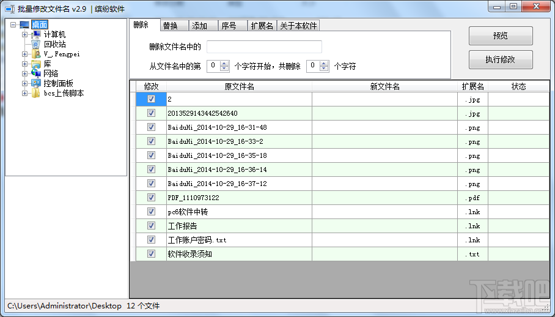
Task: Click the filename 工作账户密码.txt
Action: 197,240
